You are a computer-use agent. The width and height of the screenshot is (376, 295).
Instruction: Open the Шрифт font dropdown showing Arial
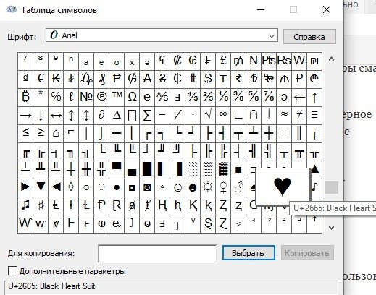[x=162, y=35]
